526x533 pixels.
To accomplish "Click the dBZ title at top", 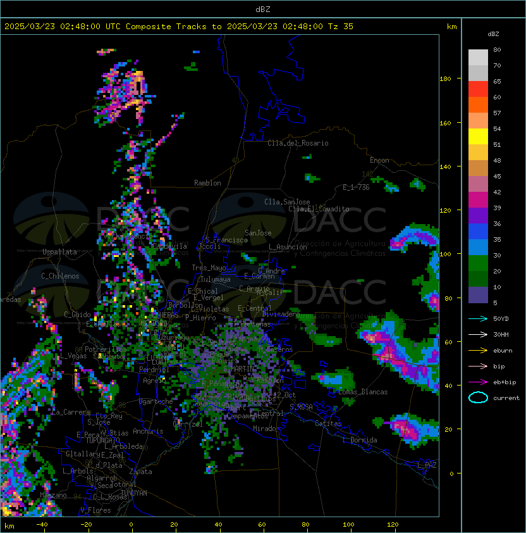I will [263, 9].
